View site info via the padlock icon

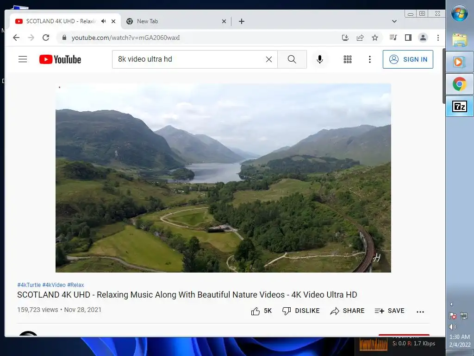coord(64,38)
